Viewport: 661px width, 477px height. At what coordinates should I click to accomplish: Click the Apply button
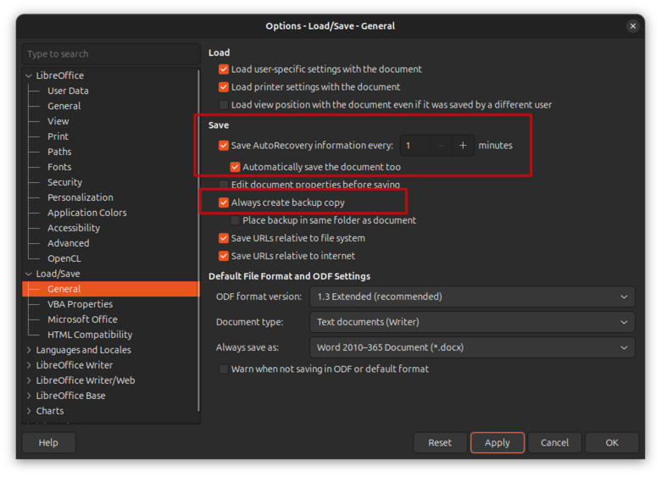[x=497, y=443]
